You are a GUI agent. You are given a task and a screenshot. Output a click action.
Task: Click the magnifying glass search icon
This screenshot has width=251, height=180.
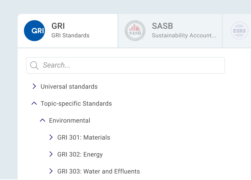[x=34, y=65]
